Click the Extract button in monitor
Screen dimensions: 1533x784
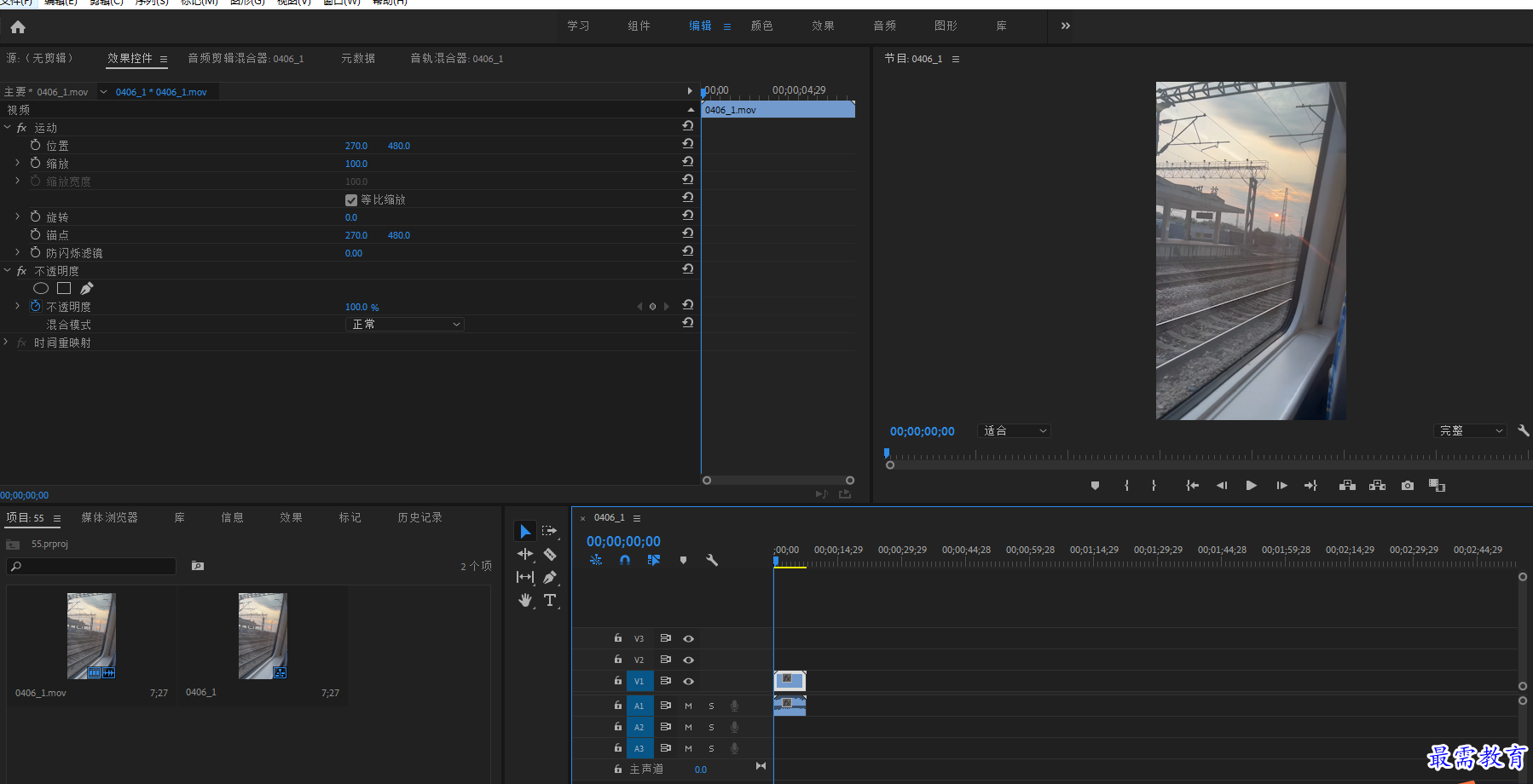(1377, 486)
